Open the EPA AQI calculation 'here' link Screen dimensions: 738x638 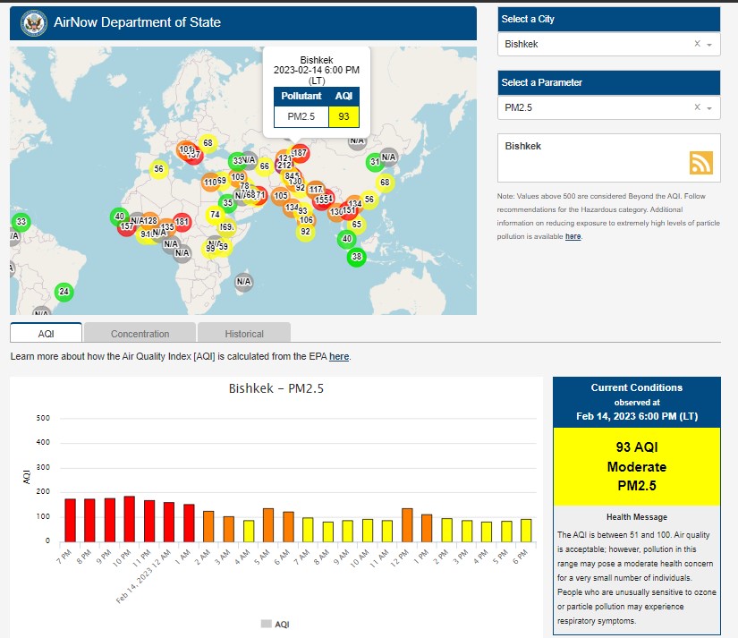click(339, 356)
